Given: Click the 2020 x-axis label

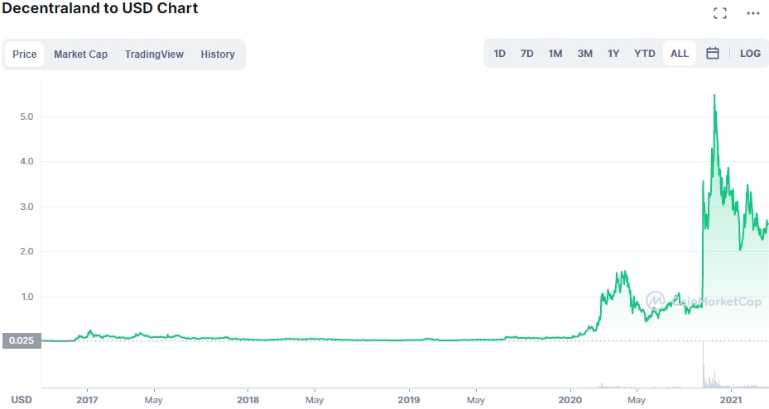Looking at the screenshot, I should click(570, 400).
